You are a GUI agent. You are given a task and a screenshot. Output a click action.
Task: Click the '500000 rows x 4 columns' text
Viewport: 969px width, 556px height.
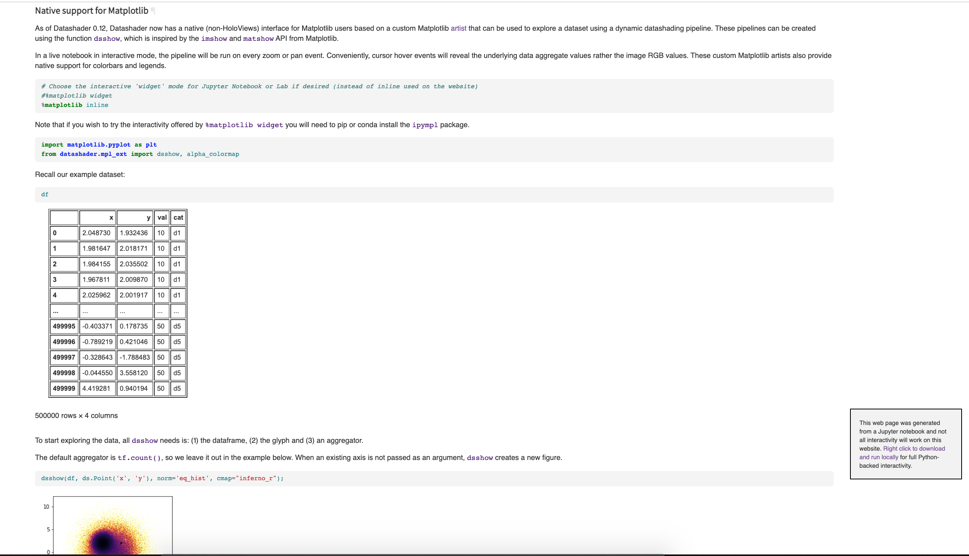pos(76,415)
